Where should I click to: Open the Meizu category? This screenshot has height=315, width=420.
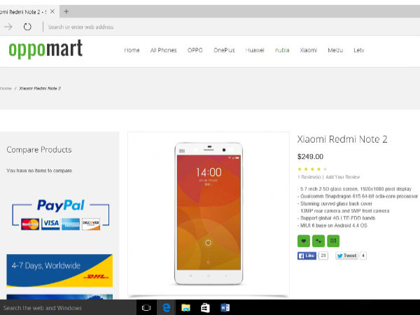coord(335,50)
